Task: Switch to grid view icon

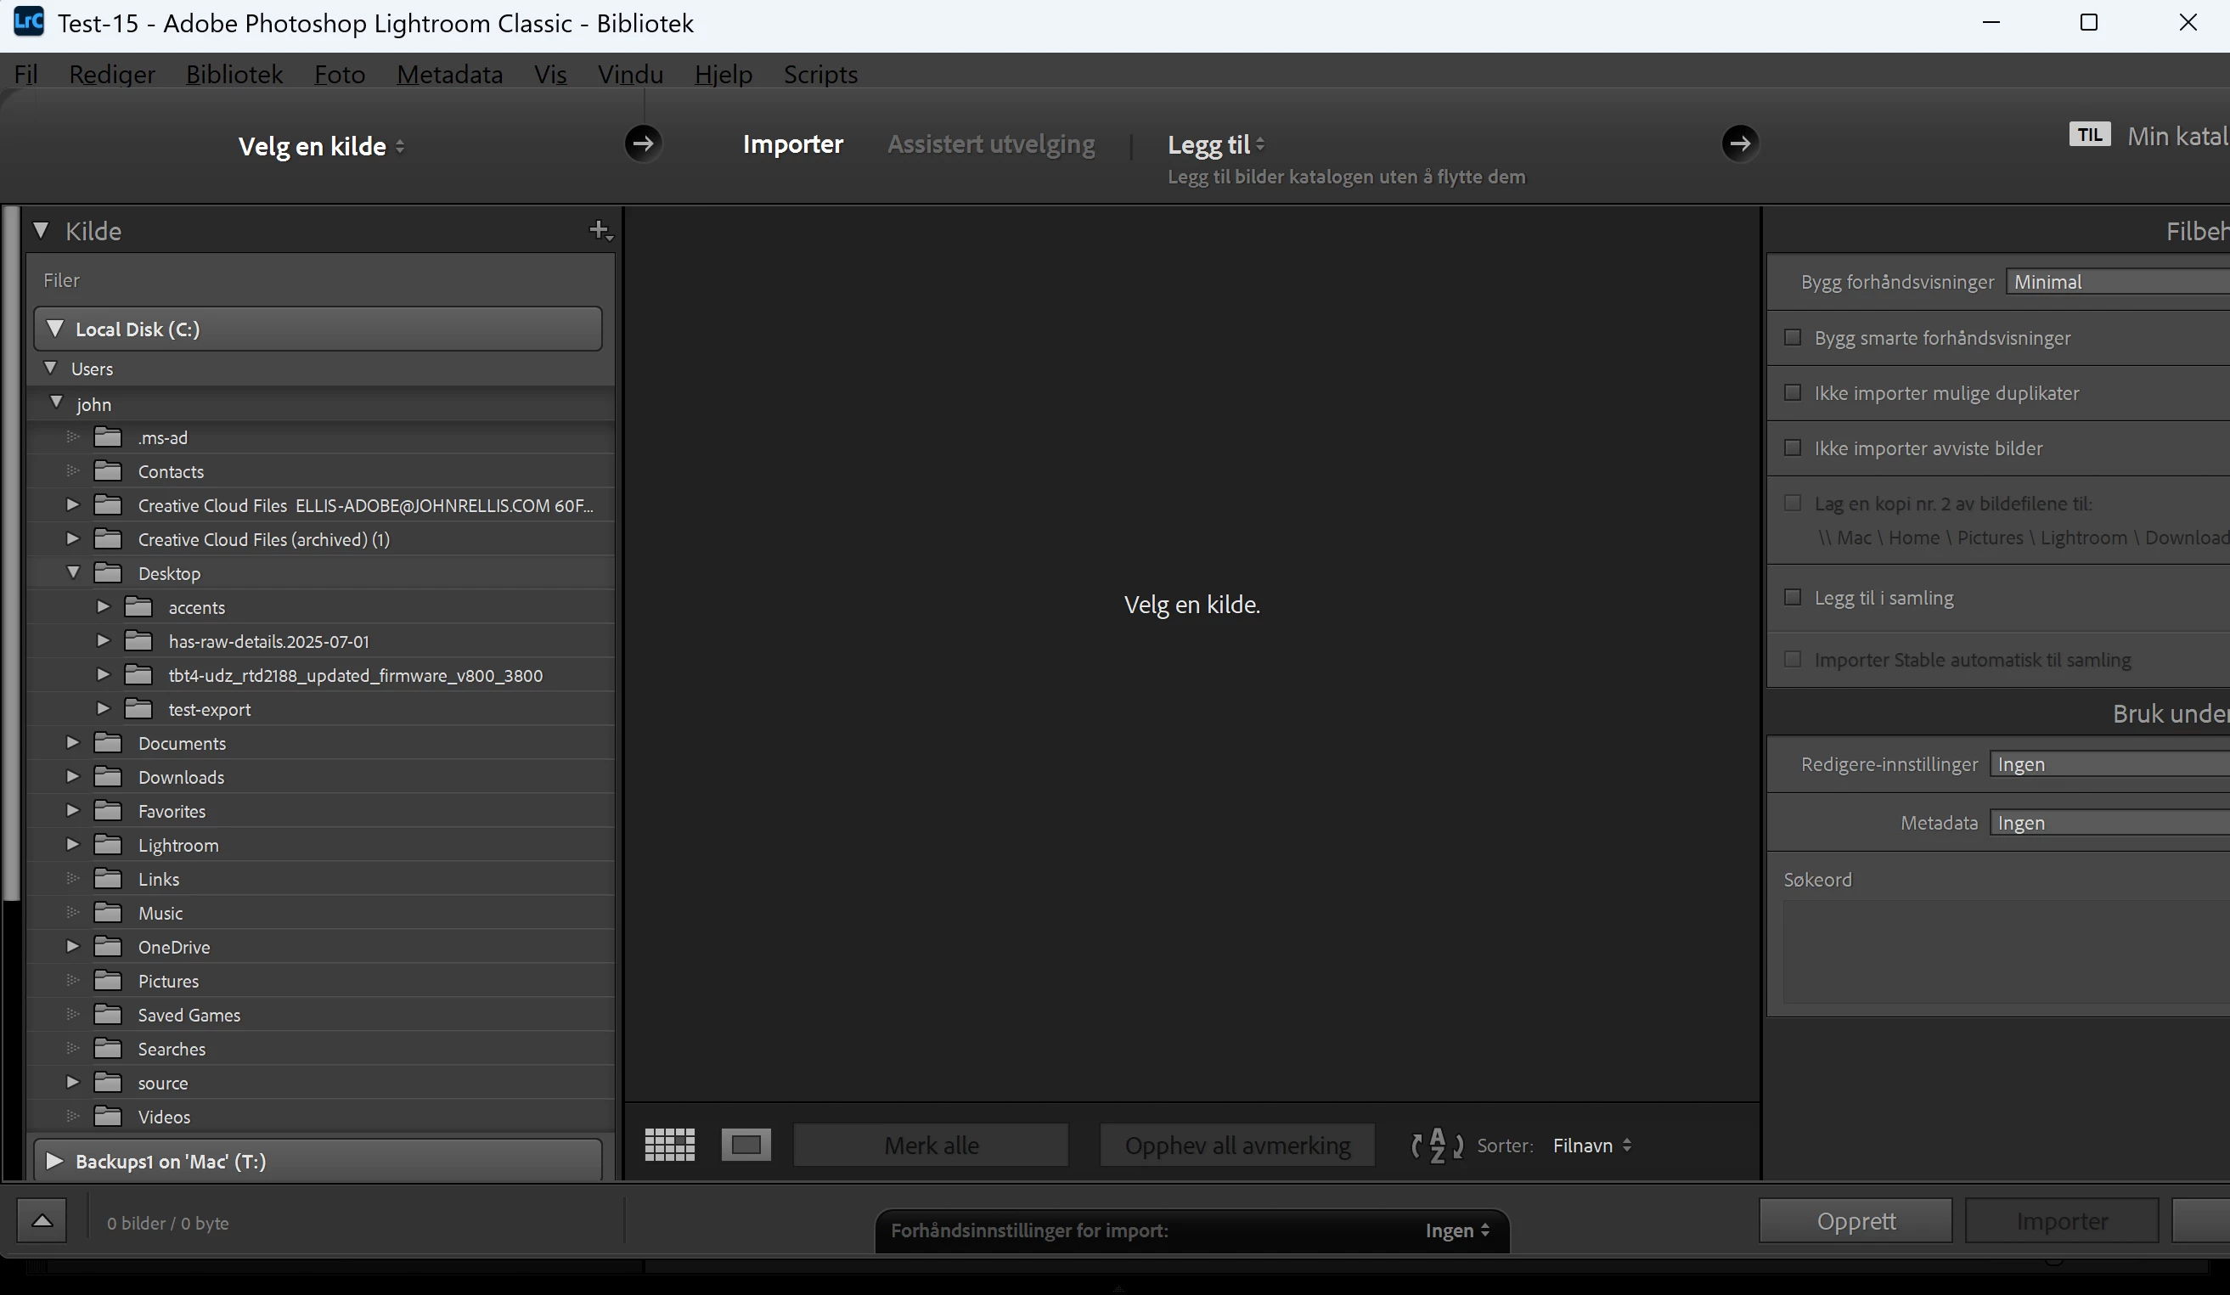Action: pos(669,1145)
